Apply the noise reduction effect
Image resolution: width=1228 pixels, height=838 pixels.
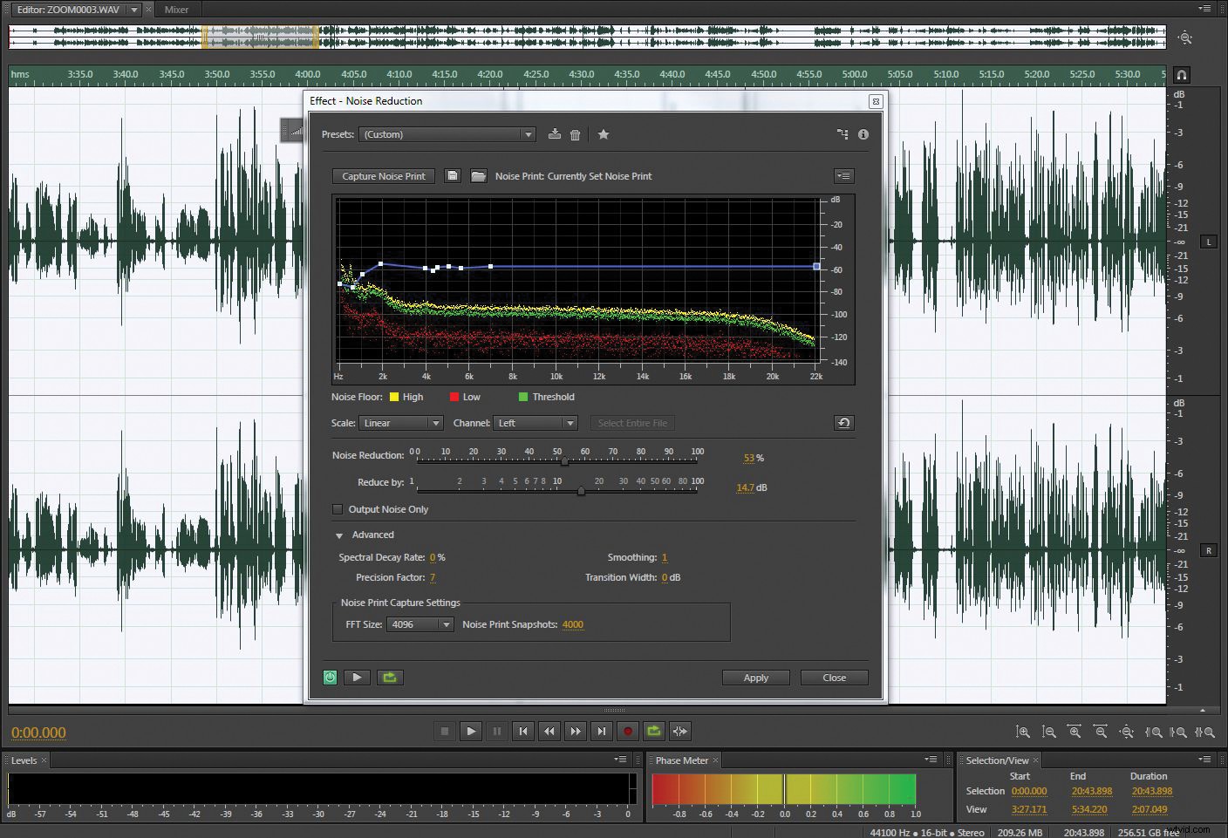[x=755, y=678]
